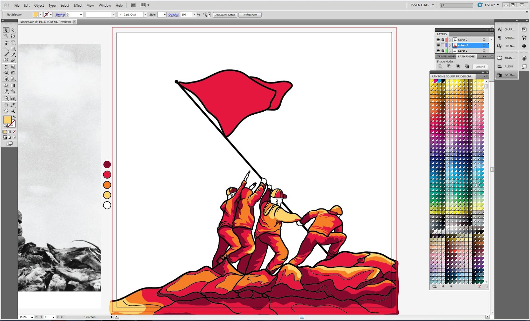Activate the Zoom tool

pos(13,111)
